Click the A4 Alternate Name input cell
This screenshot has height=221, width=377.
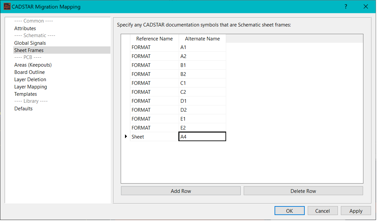click(x=203, y=137)
